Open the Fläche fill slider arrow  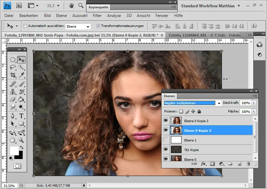click(x=254, y=111)
